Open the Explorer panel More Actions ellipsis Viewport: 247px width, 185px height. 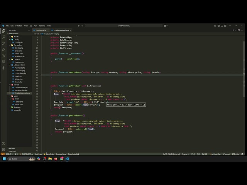pyautogui.click(x=29, y=30)
